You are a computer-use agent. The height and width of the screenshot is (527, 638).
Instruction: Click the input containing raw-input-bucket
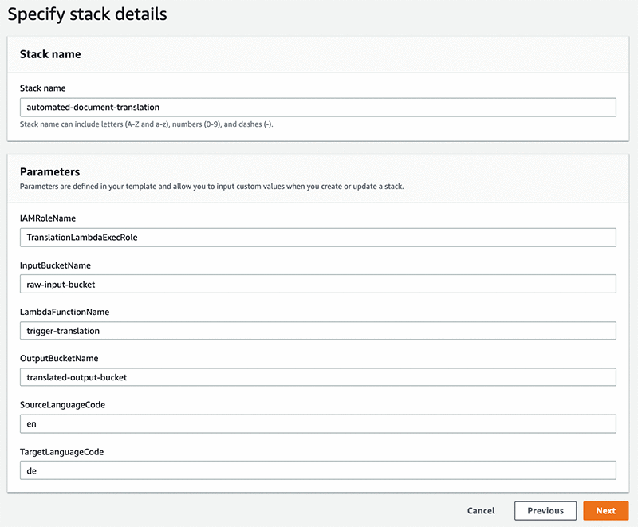coord(317,284)
